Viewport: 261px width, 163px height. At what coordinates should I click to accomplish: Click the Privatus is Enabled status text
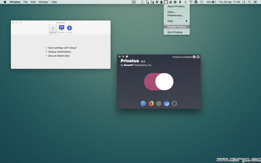click(182, 57)
